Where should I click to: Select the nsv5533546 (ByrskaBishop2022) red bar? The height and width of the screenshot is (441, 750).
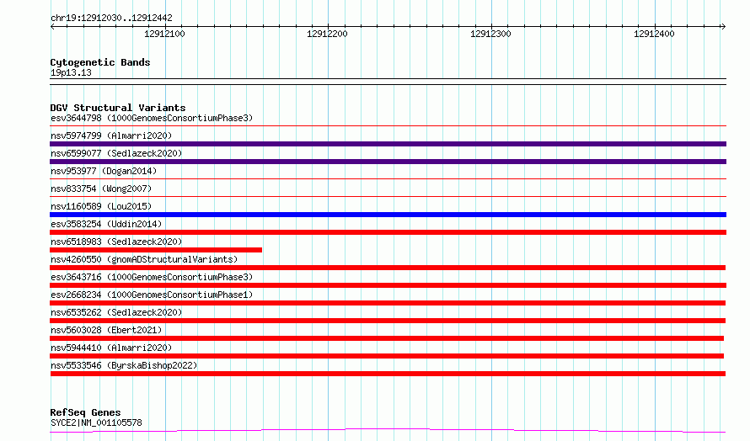(x=388, y=374)
